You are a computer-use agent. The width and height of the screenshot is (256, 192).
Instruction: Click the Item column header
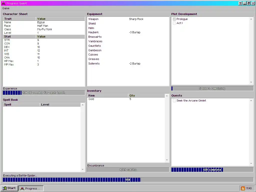107,95
